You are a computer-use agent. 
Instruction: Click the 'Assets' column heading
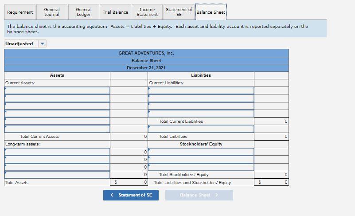point(57,75)
